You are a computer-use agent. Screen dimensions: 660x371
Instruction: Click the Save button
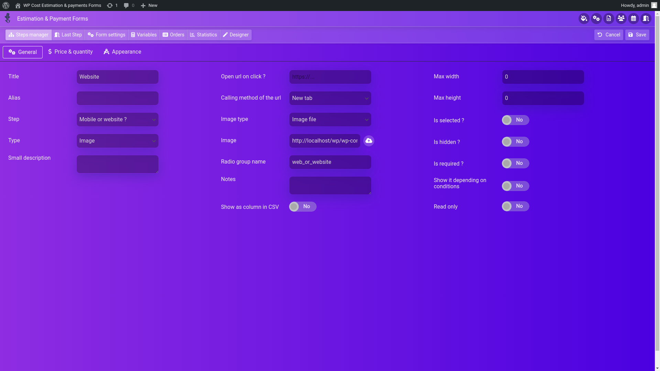point(637,35)
